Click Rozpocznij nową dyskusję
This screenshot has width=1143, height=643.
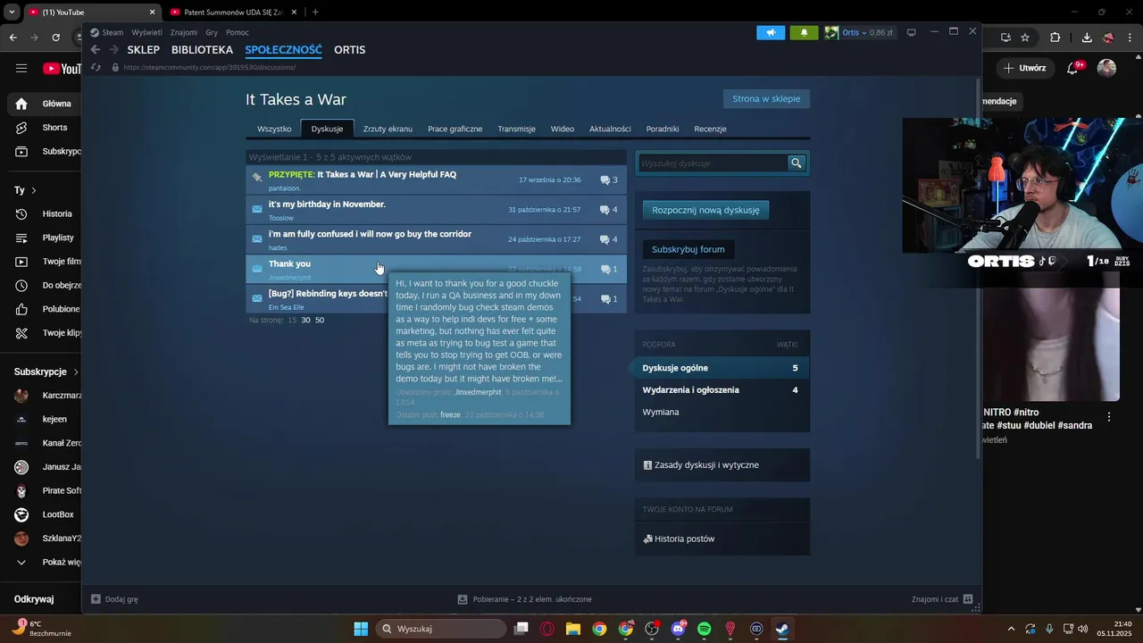pos(705,210)
